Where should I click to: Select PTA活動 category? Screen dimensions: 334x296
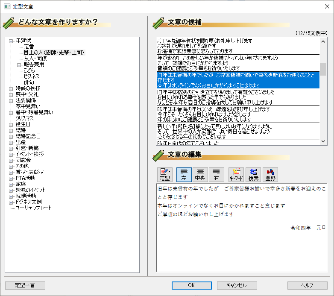[x=26, y=178]
